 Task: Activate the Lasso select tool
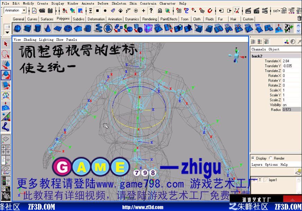6,54
